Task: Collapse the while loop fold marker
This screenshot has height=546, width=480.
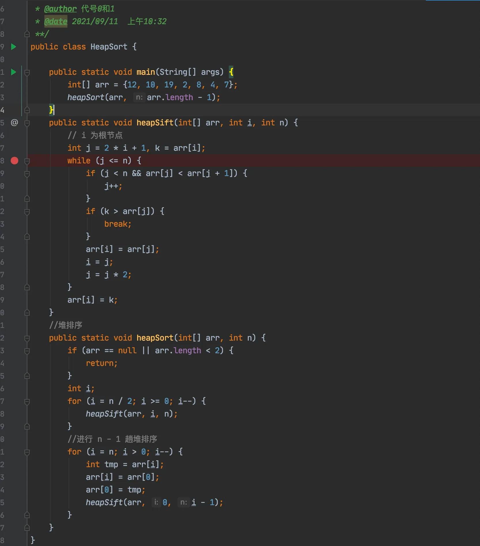Action: click(x=27, y=161)
